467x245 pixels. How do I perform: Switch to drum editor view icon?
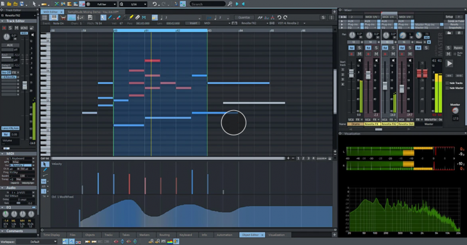click(x=63, y=17)
